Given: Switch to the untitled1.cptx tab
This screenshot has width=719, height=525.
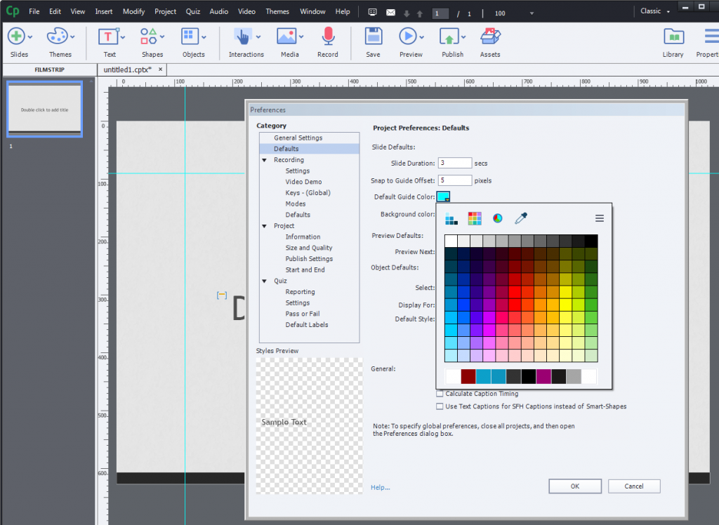Looking at the screenshot, I should click(x=127, y=69).
